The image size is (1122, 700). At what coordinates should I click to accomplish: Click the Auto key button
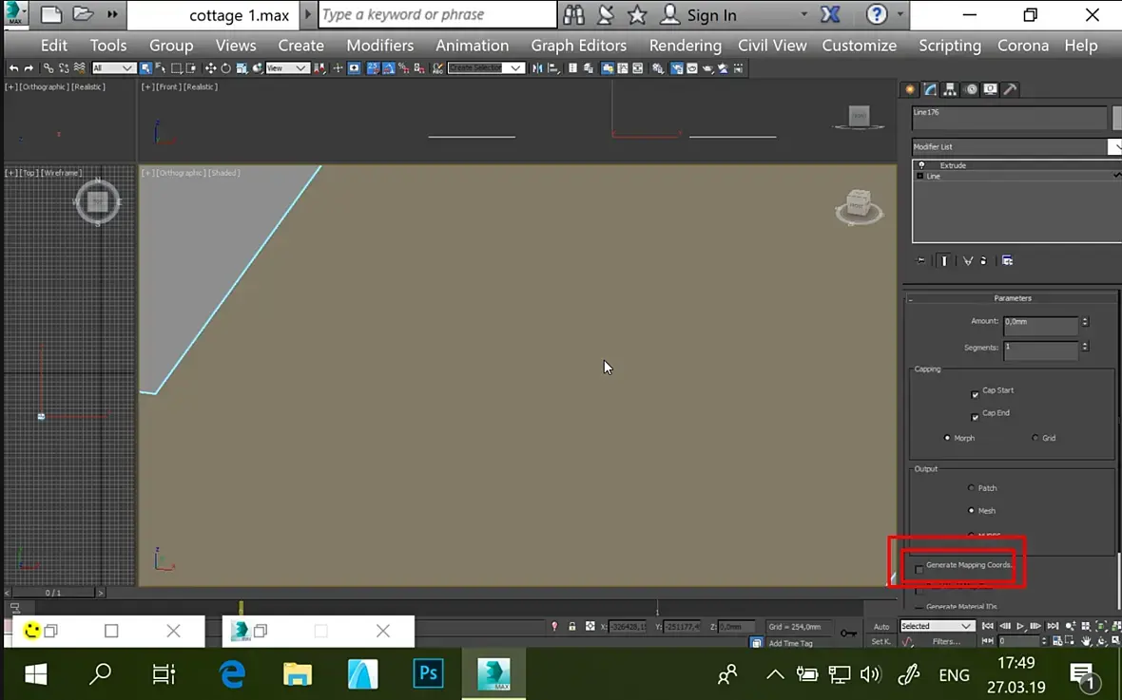pos(881,626)
